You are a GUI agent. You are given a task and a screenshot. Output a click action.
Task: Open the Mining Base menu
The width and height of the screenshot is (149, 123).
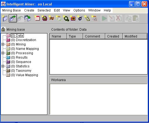(x=12, y=10)
